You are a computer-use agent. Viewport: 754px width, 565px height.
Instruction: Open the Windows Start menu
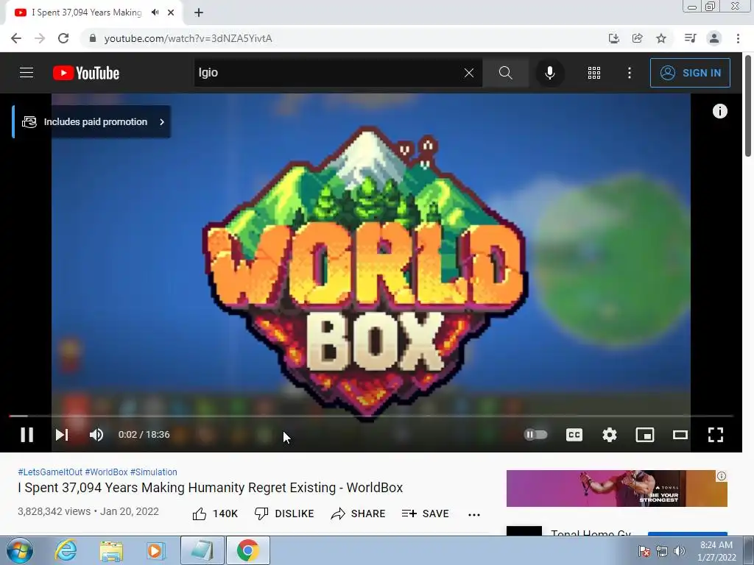(x=20, y=550)
